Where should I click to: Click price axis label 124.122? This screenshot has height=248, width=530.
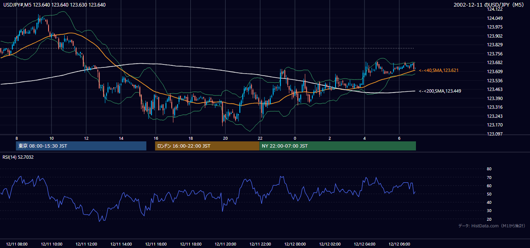pos(494,10)
